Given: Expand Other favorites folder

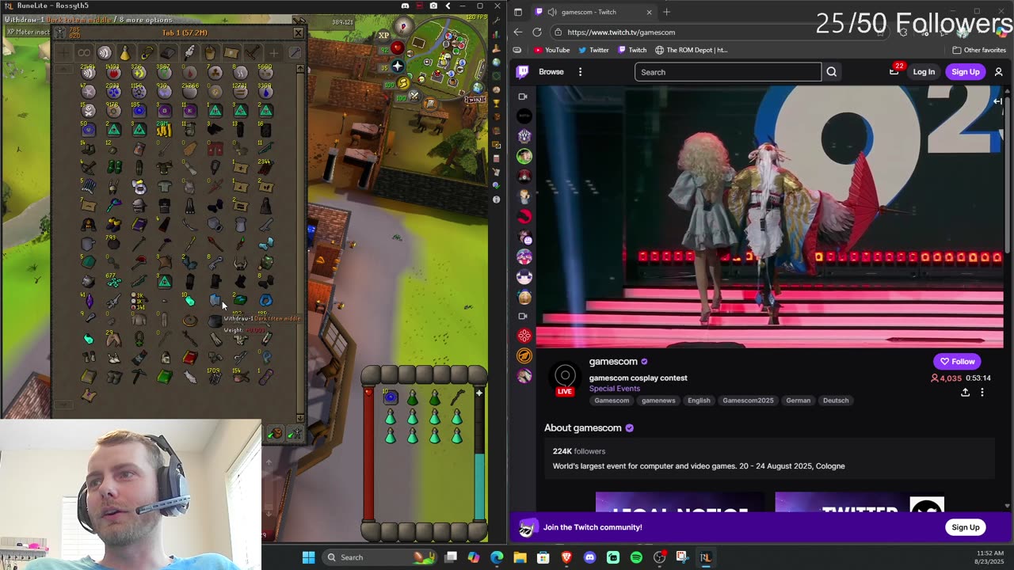Looking at the screenshot, I should pos(979,50).
